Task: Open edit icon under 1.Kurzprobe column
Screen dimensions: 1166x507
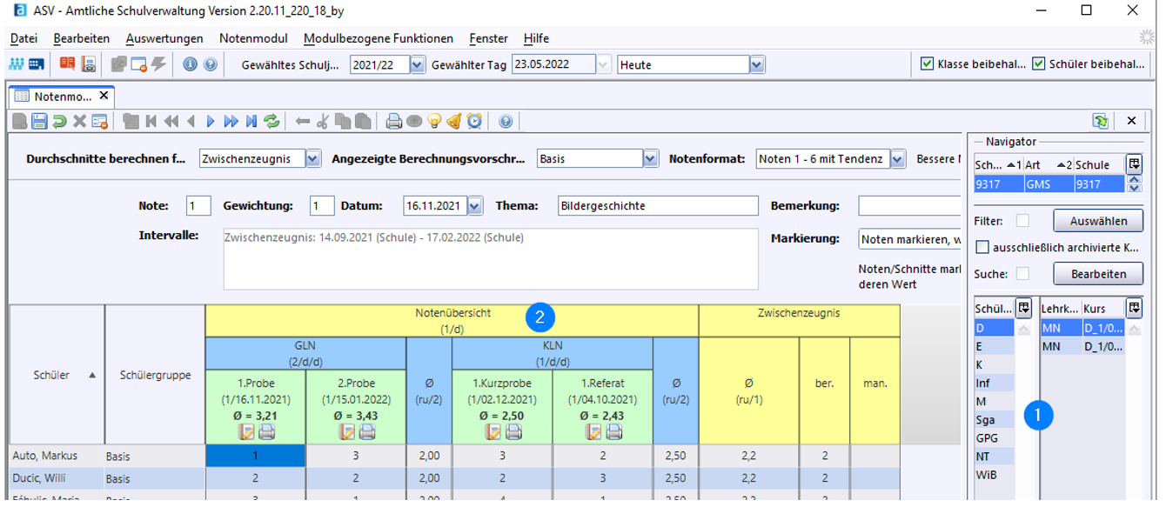Action: click(x=493, y=431)
